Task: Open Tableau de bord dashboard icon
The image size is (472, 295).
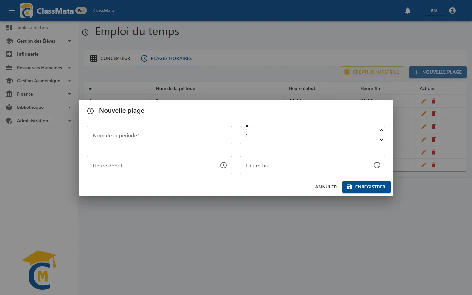Action: [9, 28]
